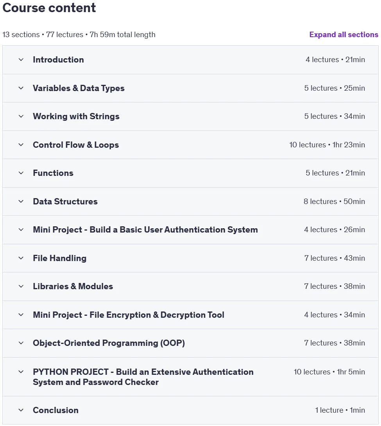Click '1 lecture • 1min' on Conclusion row
Viewport: 381px width, 426px height.
point(340,410)
